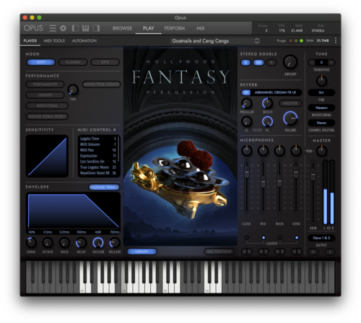The height and width of the screenshot is (323, 361).
Task: Open the Stereo channel routing dropdown
Action: pyautogui.click(x=321, y=123)
